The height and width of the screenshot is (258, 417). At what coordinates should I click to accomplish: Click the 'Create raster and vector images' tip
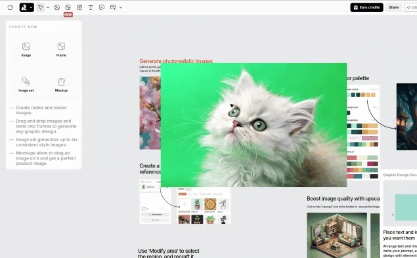point(41,110)
